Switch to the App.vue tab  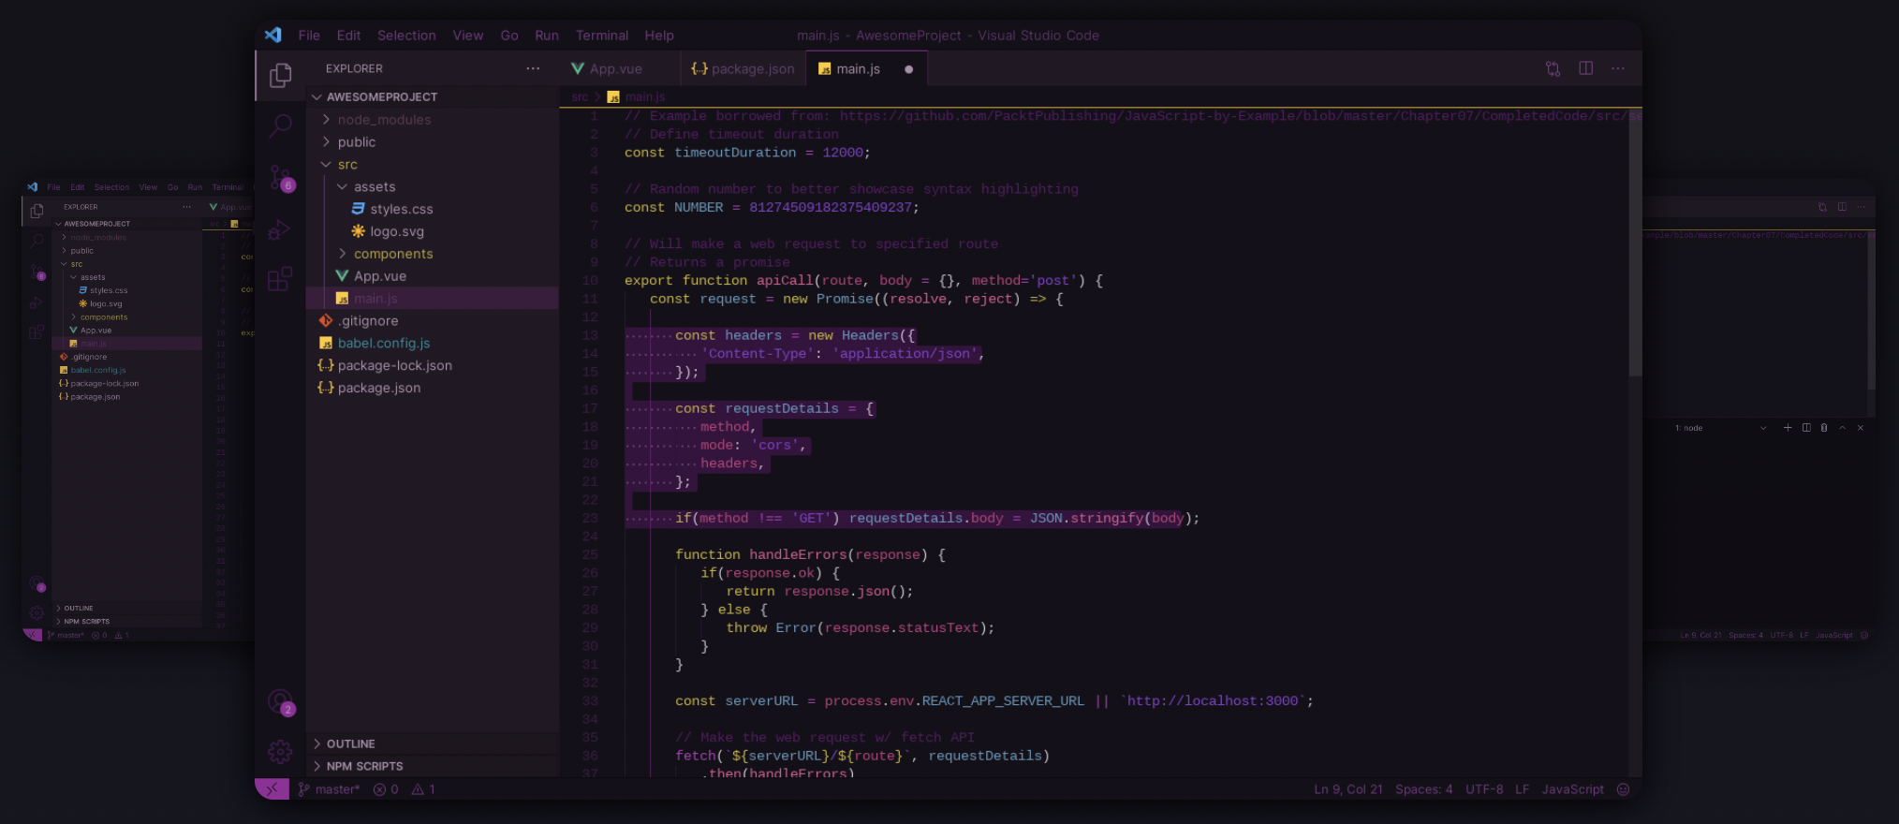coord(618,68)
